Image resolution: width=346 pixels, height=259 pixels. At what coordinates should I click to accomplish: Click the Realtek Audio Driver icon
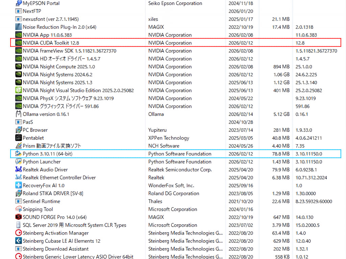pyautogui.click(x=19, y=170)
